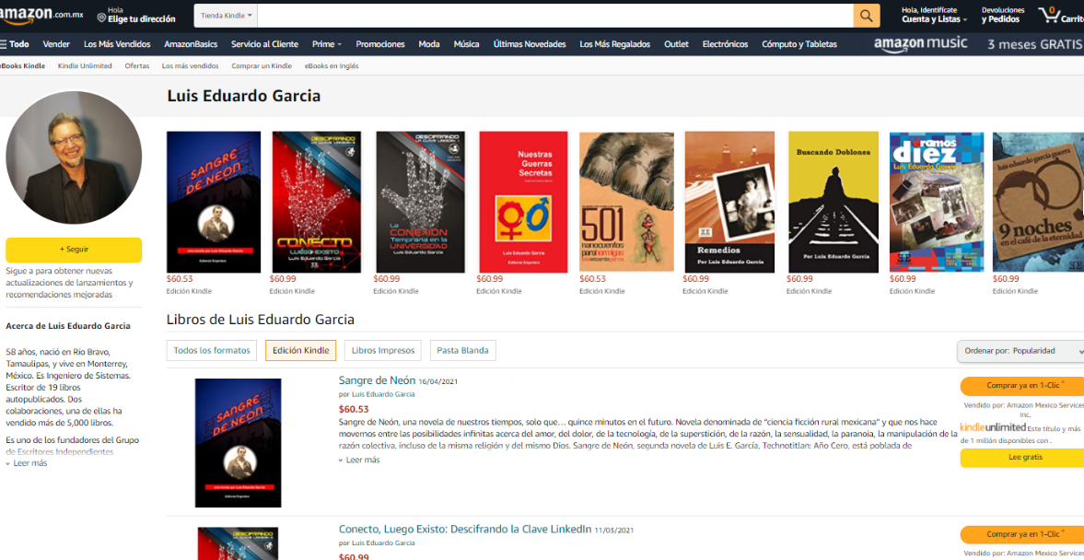
Task: Click the author profile photo
Action: 74,158
